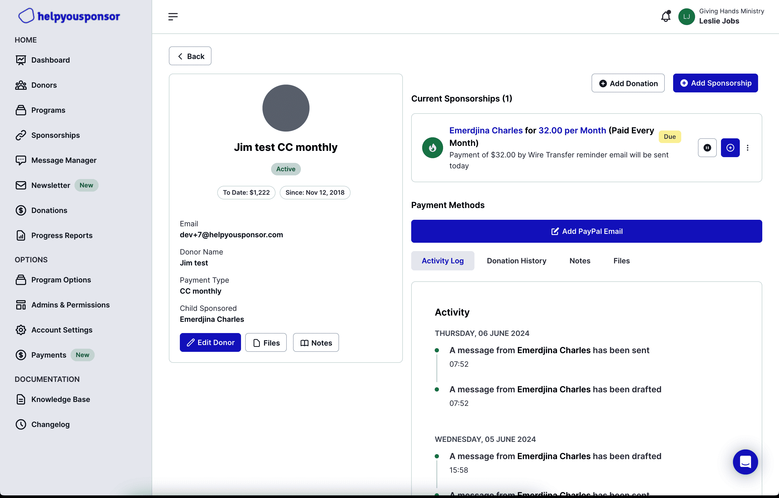Open Account Settings in the sidebar
This screenshot has height=498, width=779.
61,330
